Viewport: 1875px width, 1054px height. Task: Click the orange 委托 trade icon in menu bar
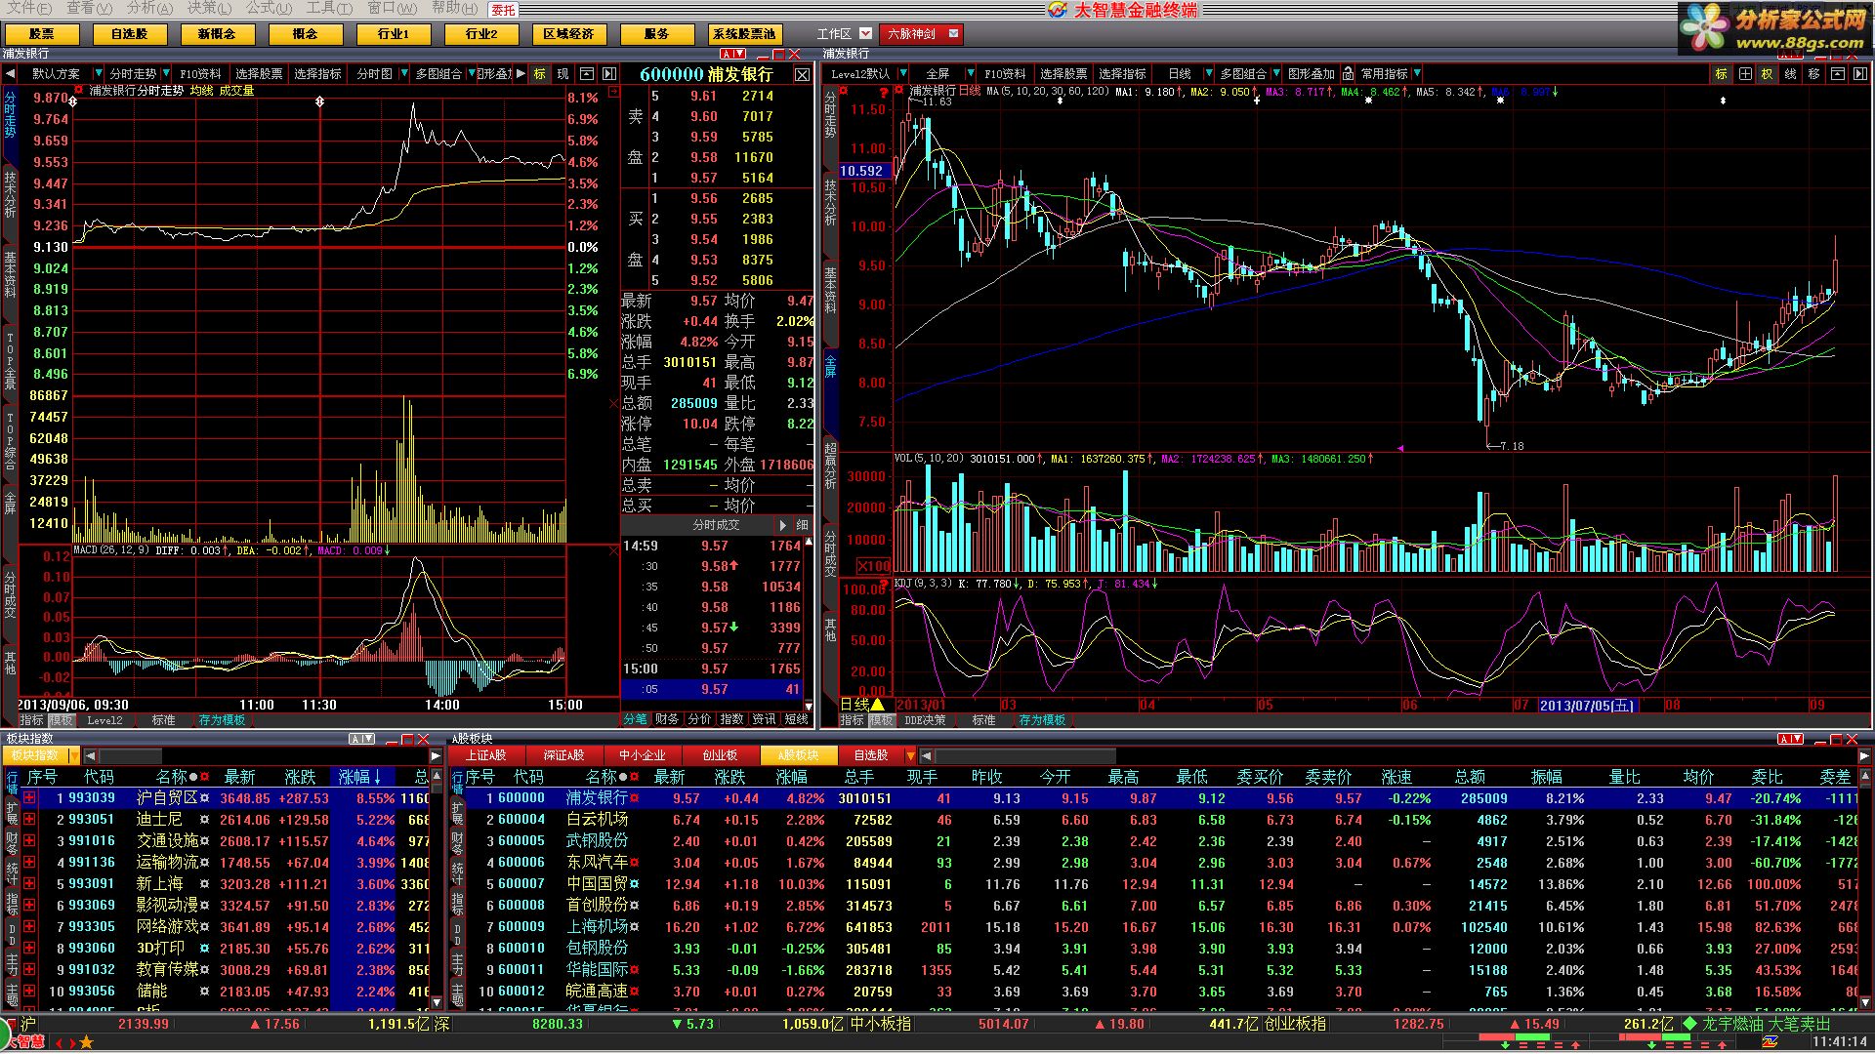[x=503, y=10]
